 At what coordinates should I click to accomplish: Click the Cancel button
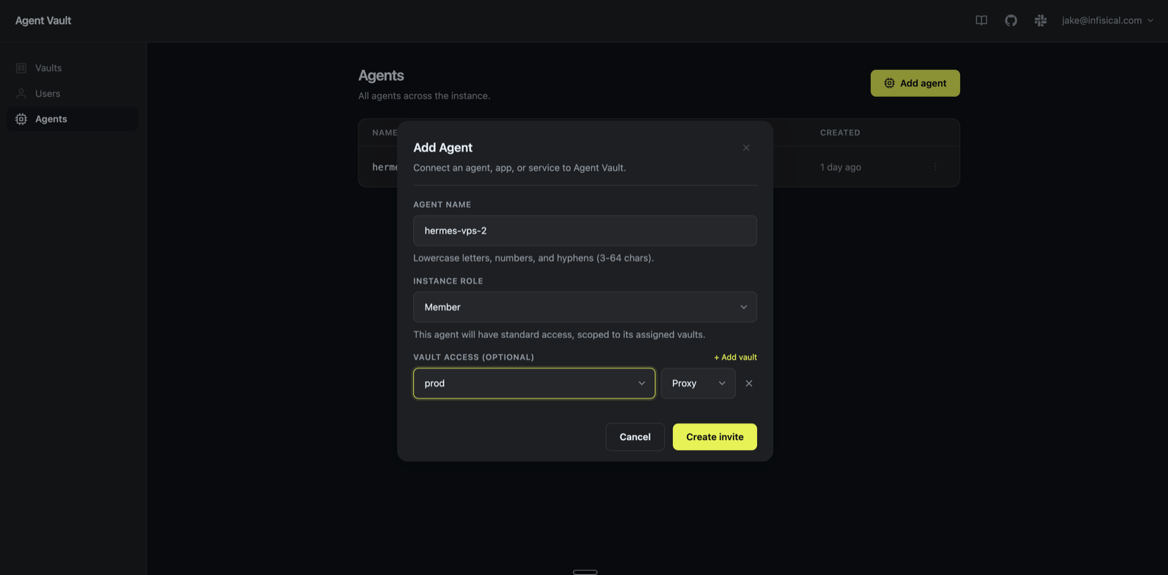(x=635, y=437)
